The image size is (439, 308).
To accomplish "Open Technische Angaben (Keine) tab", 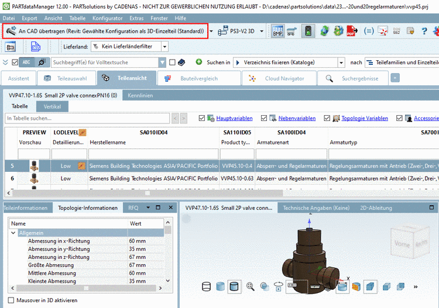I will tap(316, 208).
